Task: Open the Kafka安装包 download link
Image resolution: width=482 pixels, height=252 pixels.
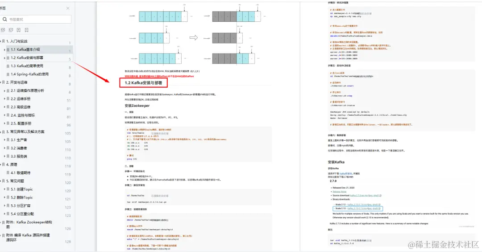Action: 346,174
